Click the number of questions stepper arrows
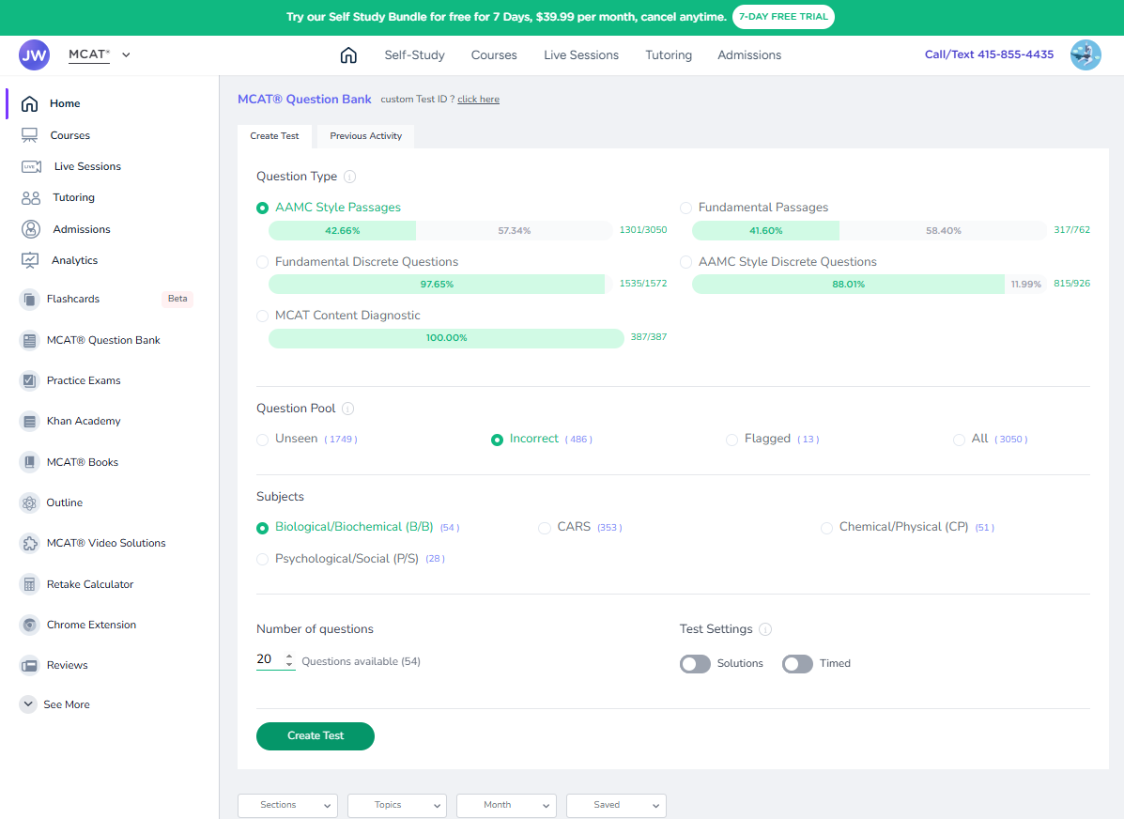The width and height of the screenshot is (1124, 819). click(289, 660)
